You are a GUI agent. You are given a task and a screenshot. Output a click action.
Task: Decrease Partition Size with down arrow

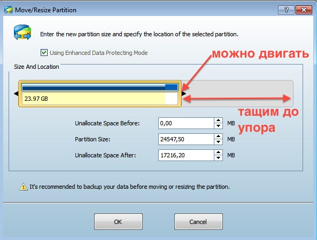point(218,142)
